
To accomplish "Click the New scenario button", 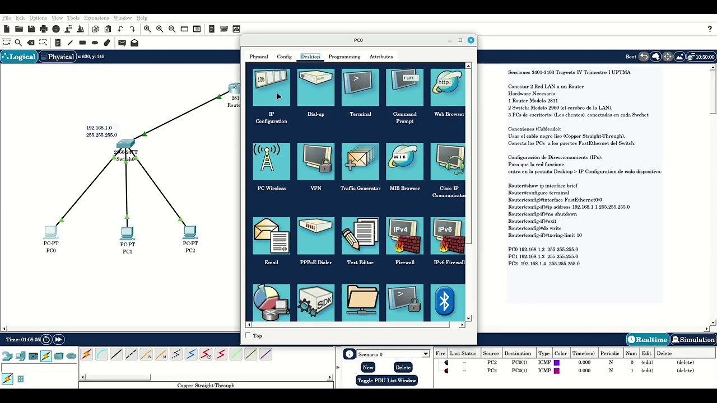I will click(368, 367).
